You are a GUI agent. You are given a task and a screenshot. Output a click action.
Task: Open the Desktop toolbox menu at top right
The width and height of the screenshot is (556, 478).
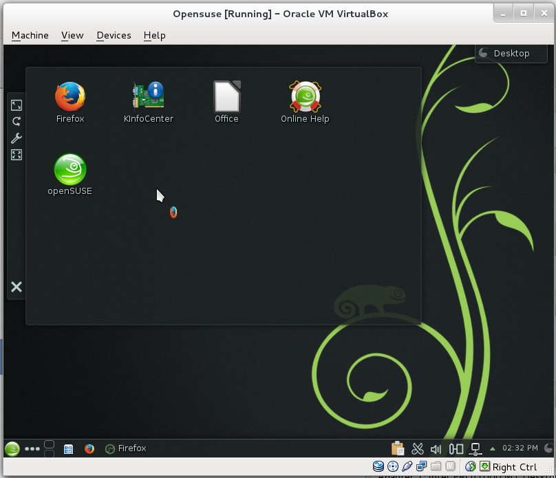(x=511, y=53)
